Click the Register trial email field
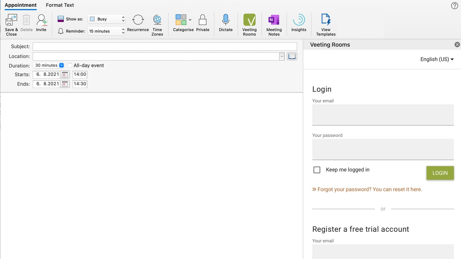461x259 pixels. [x=383, y=252]
